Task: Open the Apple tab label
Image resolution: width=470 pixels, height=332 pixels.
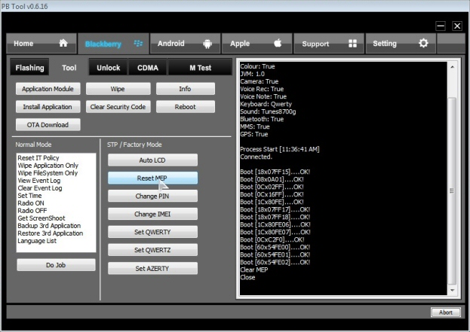Action: 240,44
